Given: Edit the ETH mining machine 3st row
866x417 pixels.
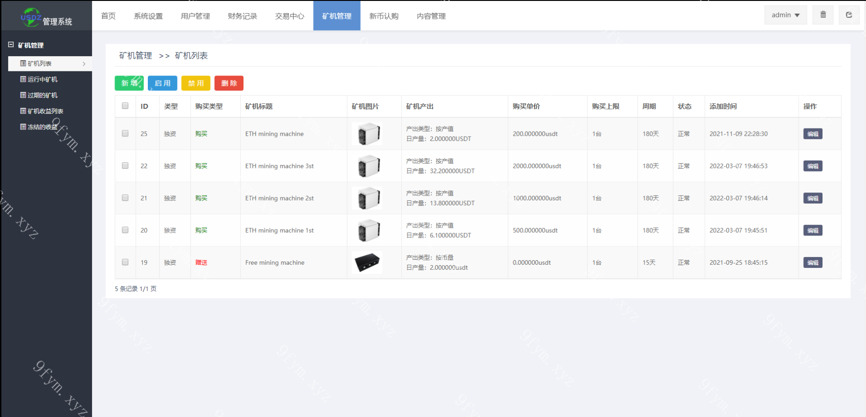Looking at the screenshot, I should [813, 166].
